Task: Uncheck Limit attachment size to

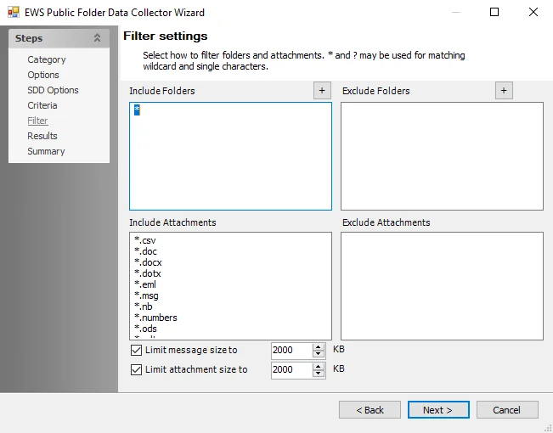Action: [136, 369]
